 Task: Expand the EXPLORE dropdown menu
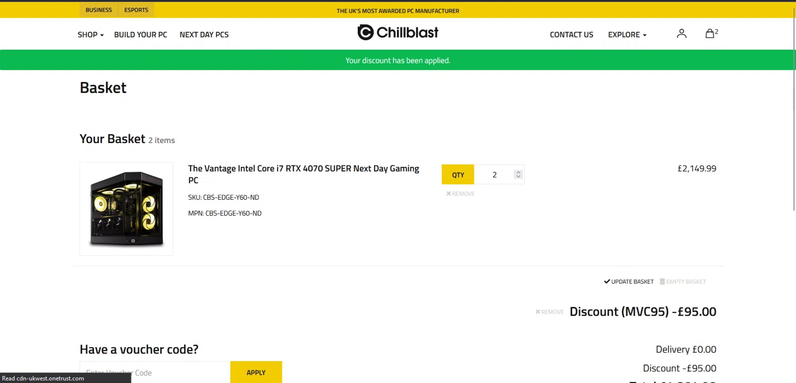(627, 34)
